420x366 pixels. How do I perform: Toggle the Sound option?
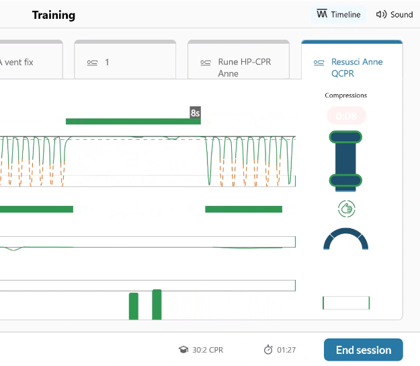(x=394, y=15)
